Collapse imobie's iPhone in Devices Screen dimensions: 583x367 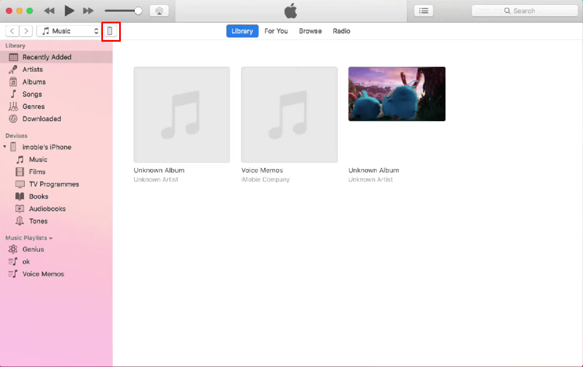(x=5, y=146)
